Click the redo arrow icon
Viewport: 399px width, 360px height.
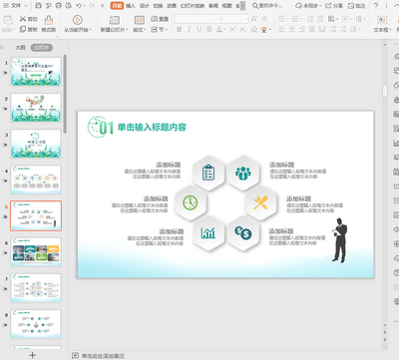click(92, 6)
